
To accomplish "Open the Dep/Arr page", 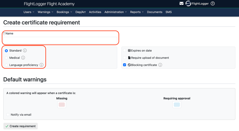I will (81, 12).
